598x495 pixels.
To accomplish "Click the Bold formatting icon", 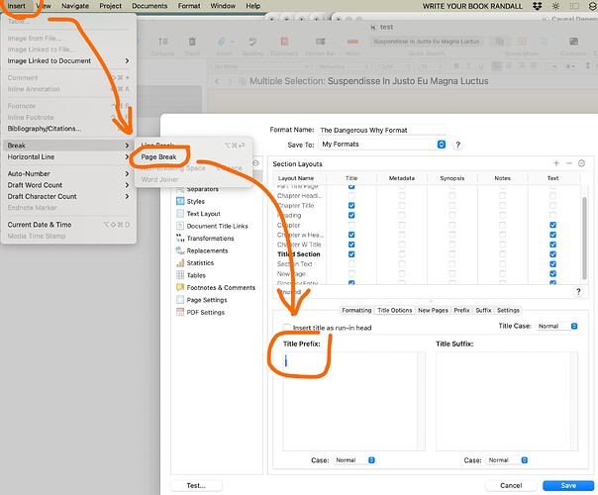I will [x=456, y=66].
